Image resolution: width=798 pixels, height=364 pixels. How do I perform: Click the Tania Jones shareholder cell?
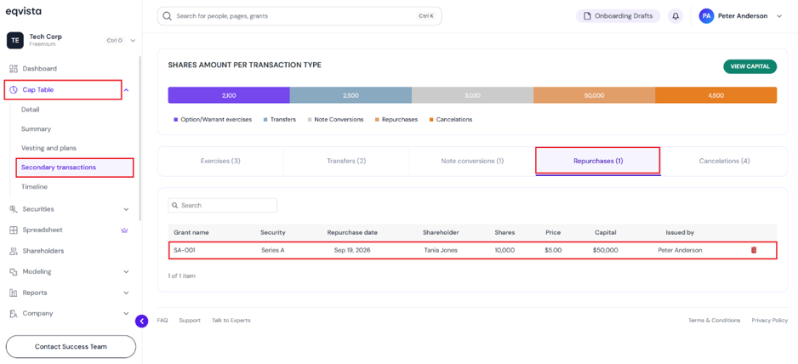[441, 250]
